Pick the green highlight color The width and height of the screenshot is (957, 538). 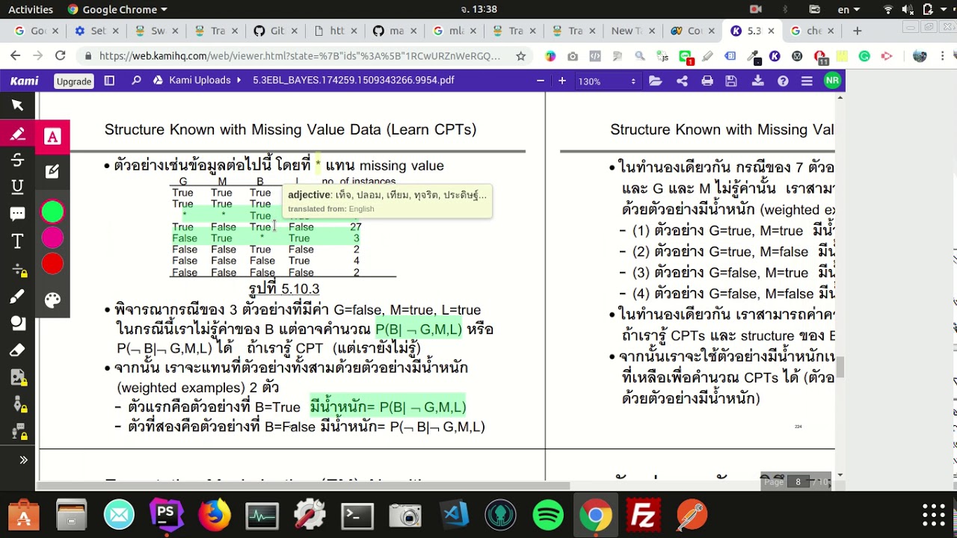52,212
